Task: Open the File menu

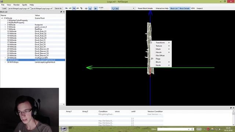Action: (3, 5)
